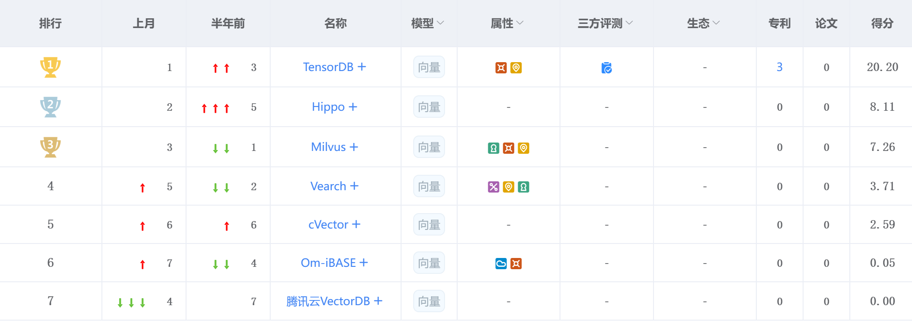The image size is (912, 322).
Task: Click the bronze third-place trophy icon
Action: pyautogui.click(x=50, y=147)
